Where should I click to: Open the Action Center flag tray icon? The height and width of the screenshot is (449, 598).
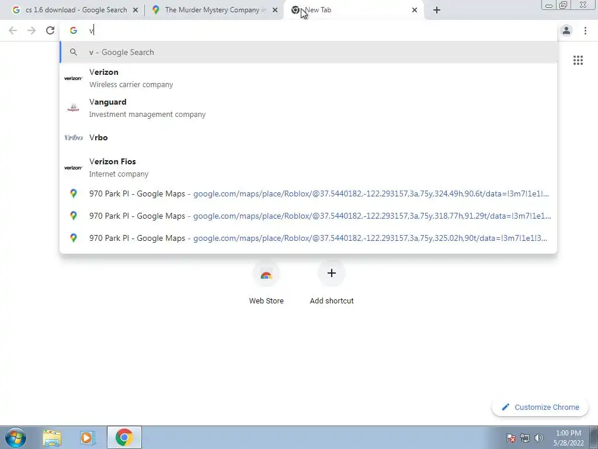click(511, 437)
